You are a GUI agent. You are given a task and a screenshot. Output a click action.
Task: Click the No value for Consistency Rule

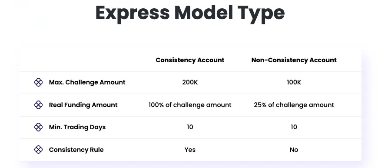tap(294, 150)
